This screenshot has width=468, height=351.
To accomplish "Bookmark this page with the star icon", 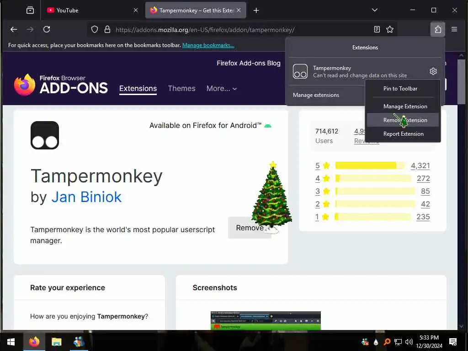I will (390, 29).
